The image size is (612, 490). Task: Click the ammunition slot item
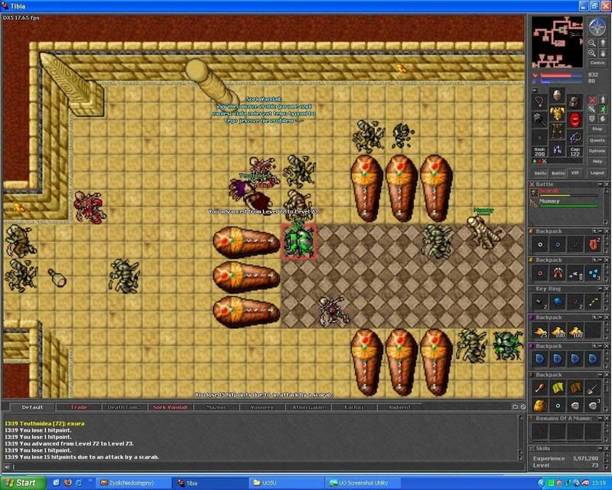tap(575, 138)
